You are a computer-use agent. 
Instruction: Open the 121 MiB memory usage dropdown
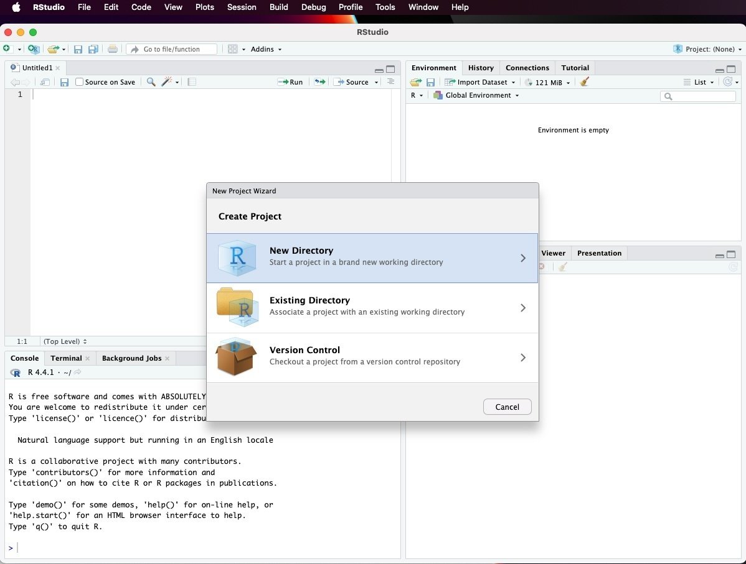[547, 82]
